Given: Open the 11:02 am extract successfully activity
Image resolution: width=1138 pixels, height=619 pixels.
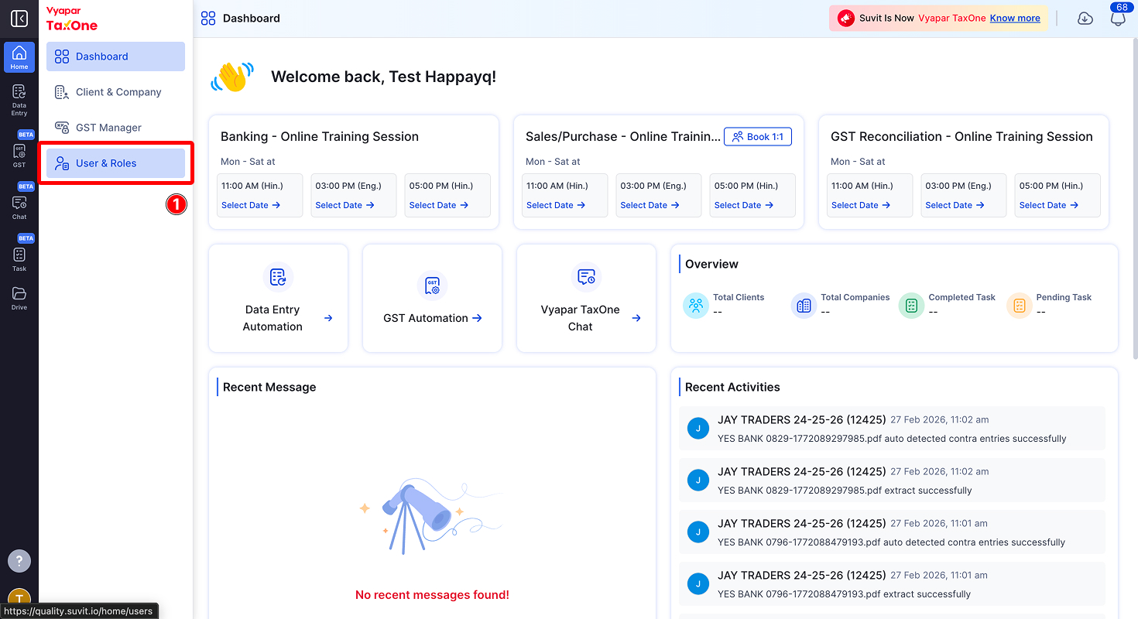Looking at the screenshot, I should pos(892,480).
